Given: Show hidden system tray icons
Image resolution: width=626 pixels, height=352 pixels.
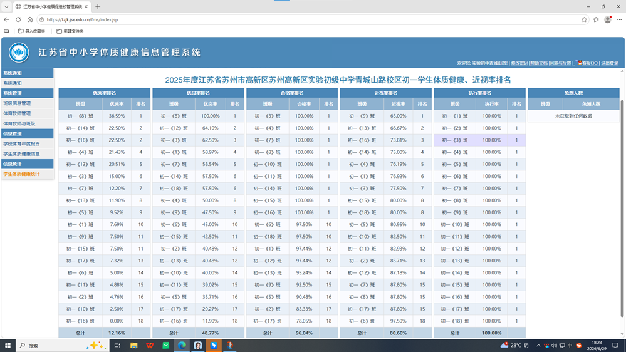Looking at the screenshot, I should pos(538,346).
